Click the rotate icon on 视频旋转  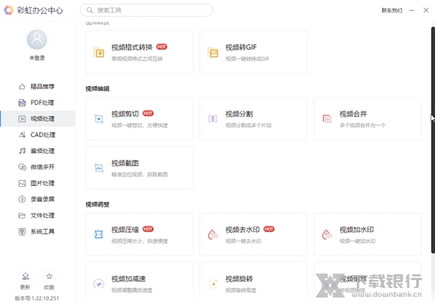[212, 284]
